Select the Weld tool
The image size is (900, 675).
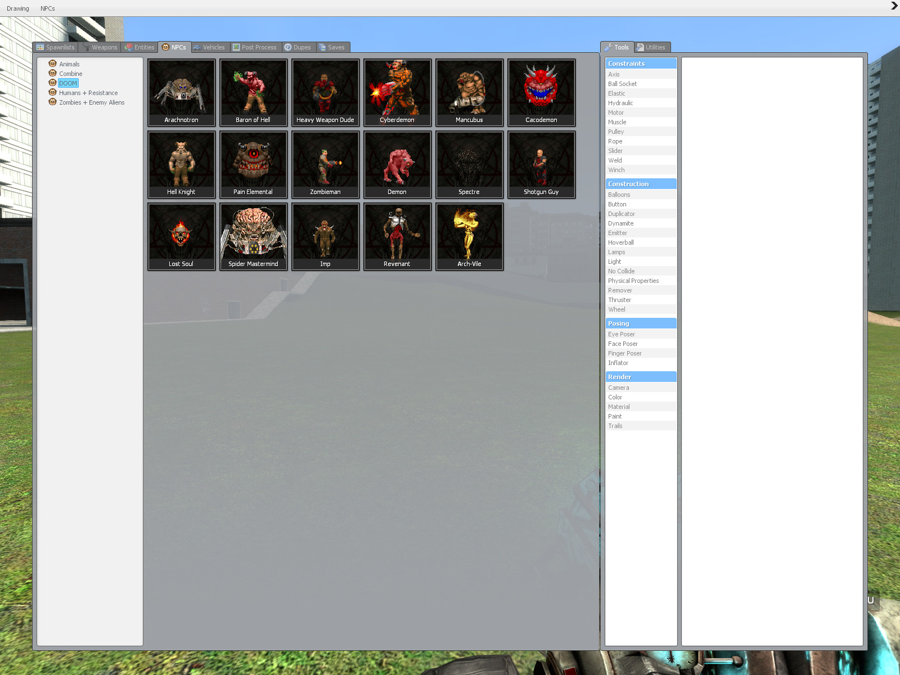coord(641,160)
